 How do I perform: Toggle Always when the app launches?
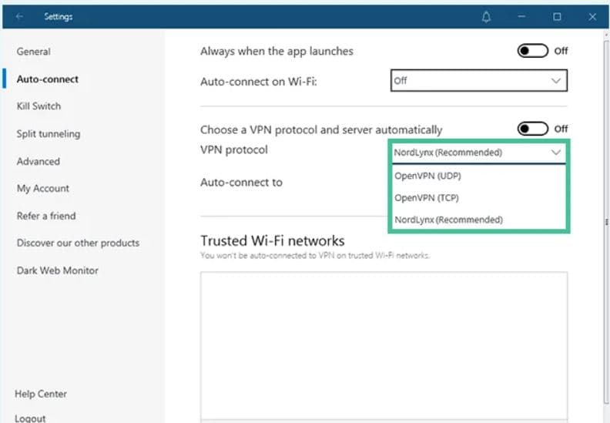point(532,51)
